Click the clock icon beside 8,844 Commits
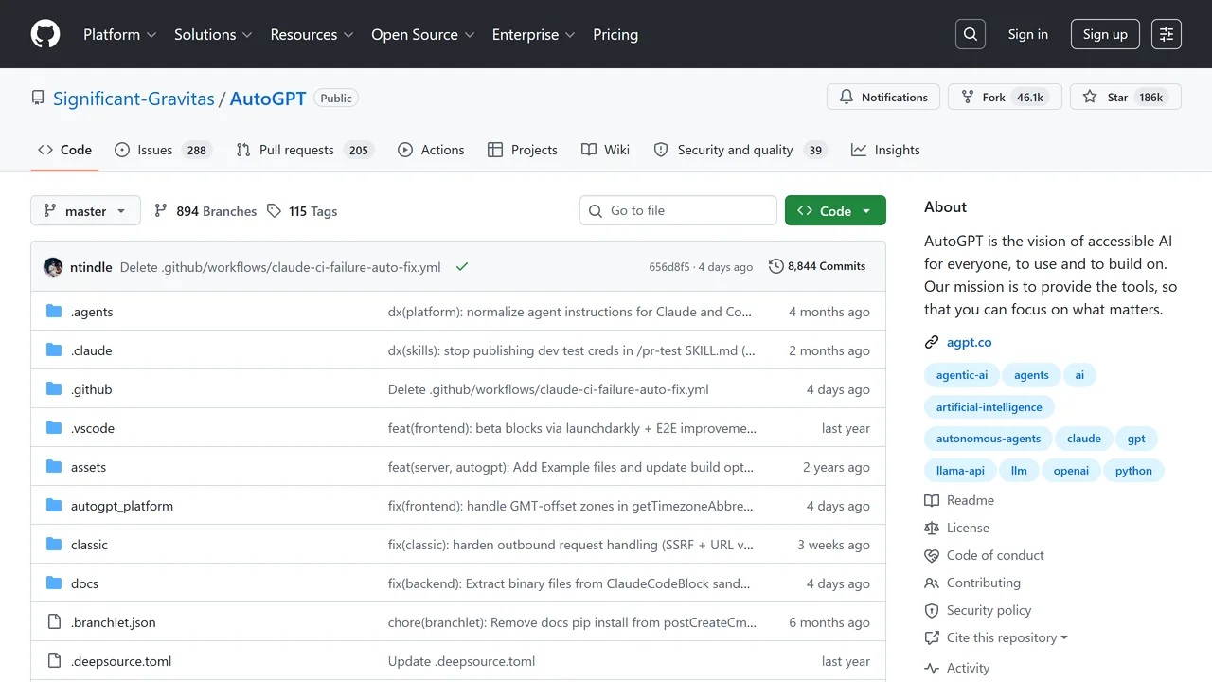The width and height of the screenshot is (1212, 682). point(776,266)
